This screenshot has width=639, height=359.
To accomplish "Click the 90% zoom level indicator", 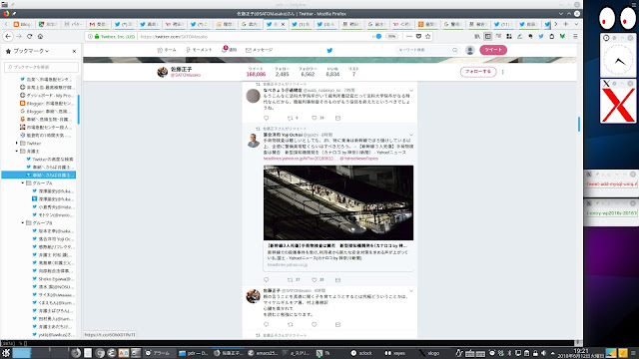I will [391, 36].
